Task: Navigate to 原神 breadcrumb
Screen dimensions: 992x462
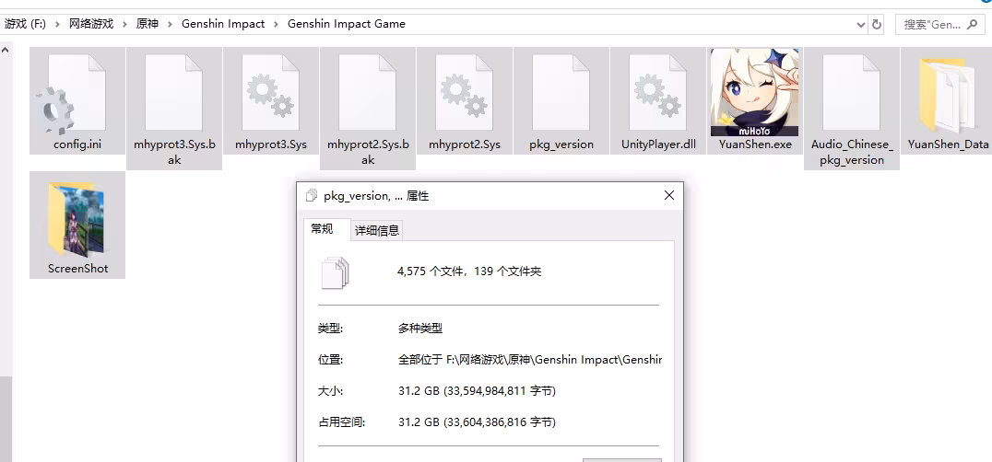Action: 148,24
